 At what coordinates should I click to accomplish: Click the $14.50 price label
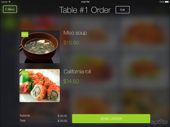[71, 81]
